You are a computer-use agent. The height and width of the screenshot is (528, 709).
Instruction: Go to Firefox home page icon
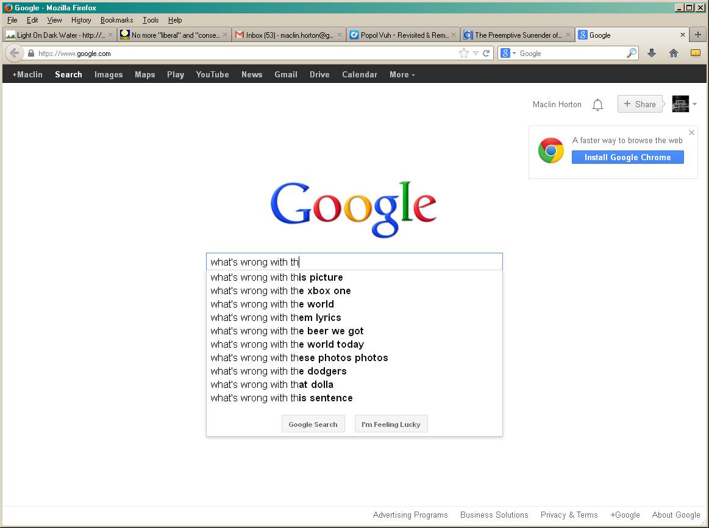click(x=674, y=53)
